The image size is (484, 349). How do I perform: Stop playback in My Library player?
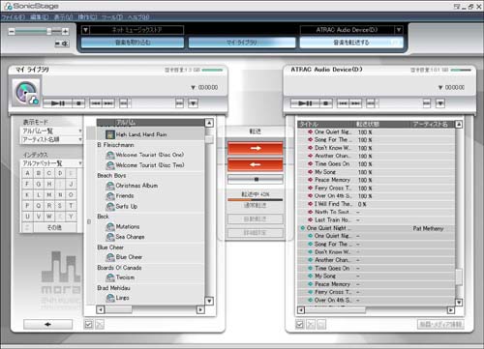coord(78,103)
